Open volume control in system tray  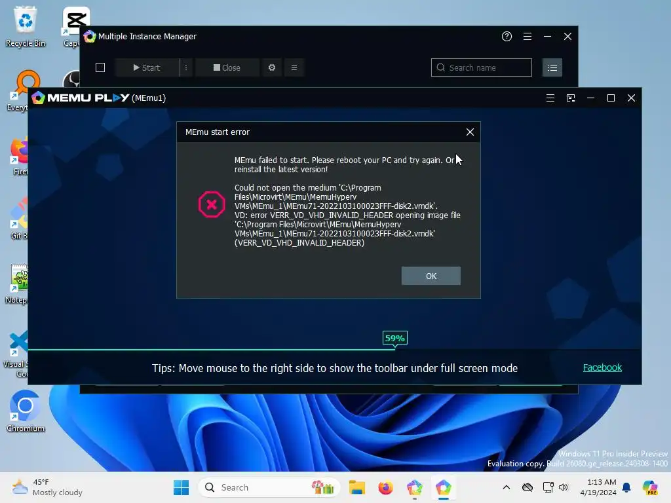pyautogui.click(x=564, y=487)
